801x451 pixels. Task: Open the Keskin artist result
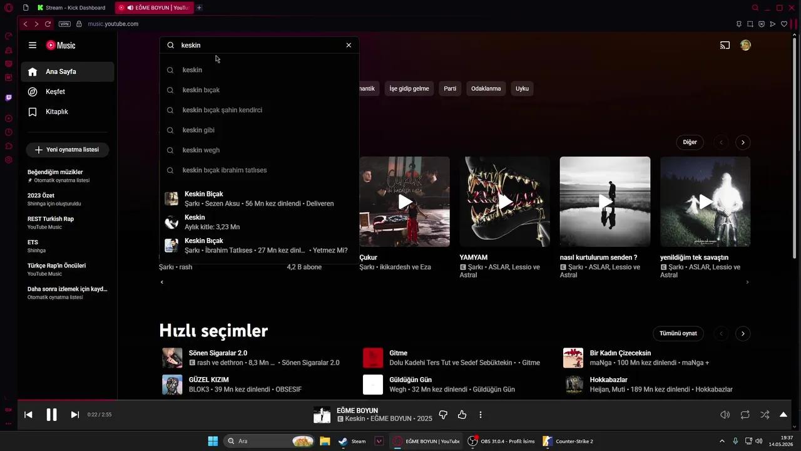point(259,222)
